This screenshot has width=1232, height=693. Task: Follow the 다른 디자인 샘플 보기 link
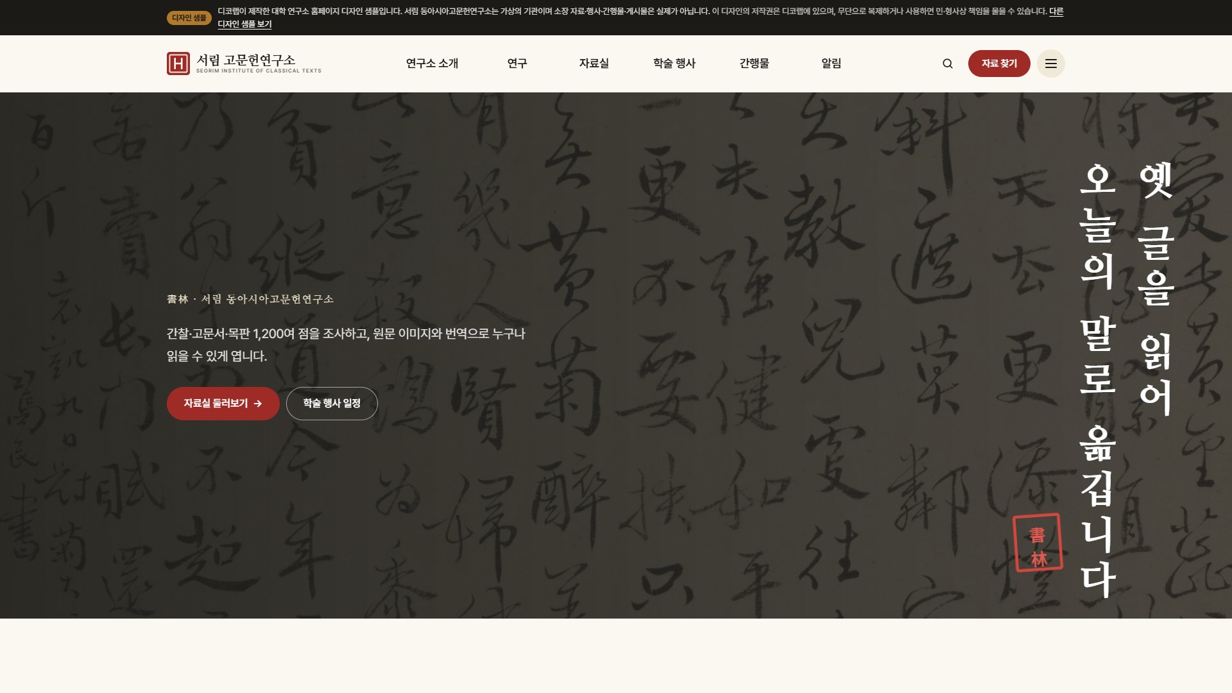pyautogui.click(x=244, y=24)
